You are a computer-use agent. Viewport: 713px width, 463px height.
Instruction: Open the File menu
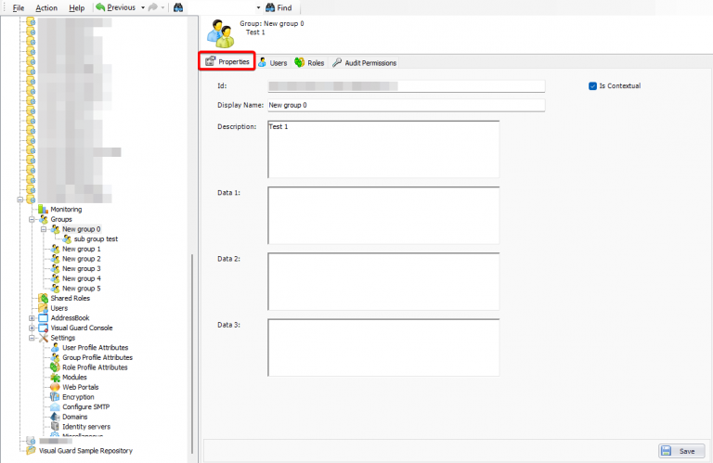19,7
